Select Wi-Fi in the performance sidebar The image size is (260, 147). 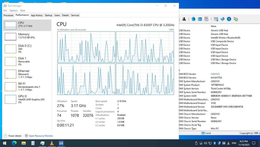tap(27, 86)
